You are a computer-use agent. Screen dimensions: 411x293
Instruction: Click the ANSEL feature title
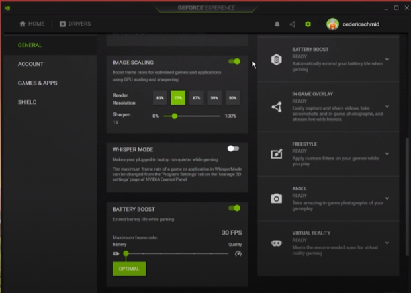299,188
